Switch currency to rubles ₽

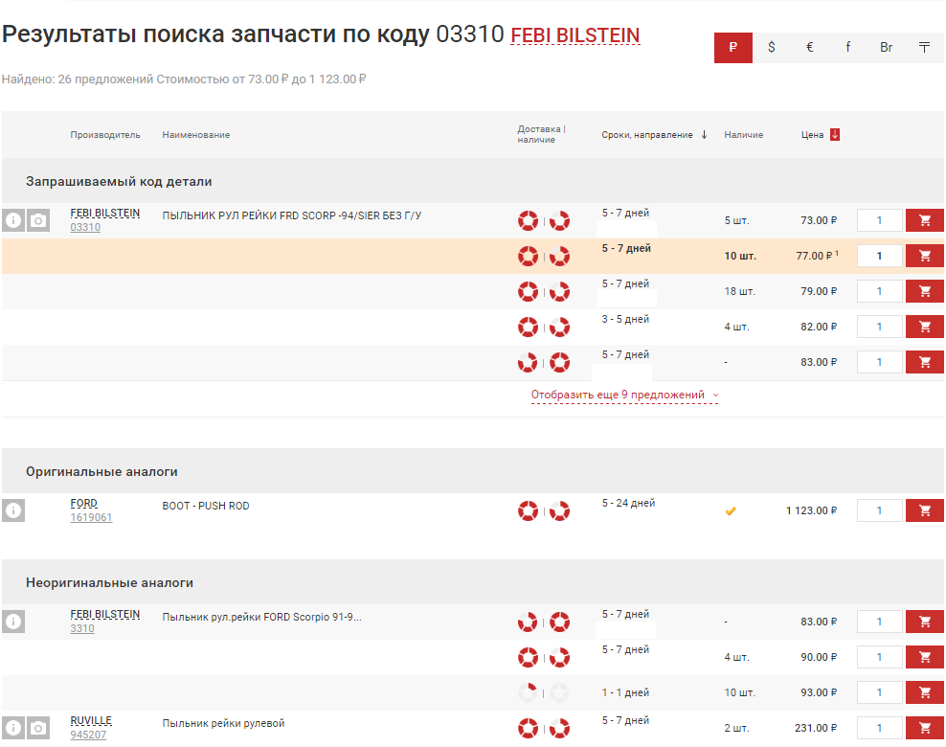(x=733, y=48)
